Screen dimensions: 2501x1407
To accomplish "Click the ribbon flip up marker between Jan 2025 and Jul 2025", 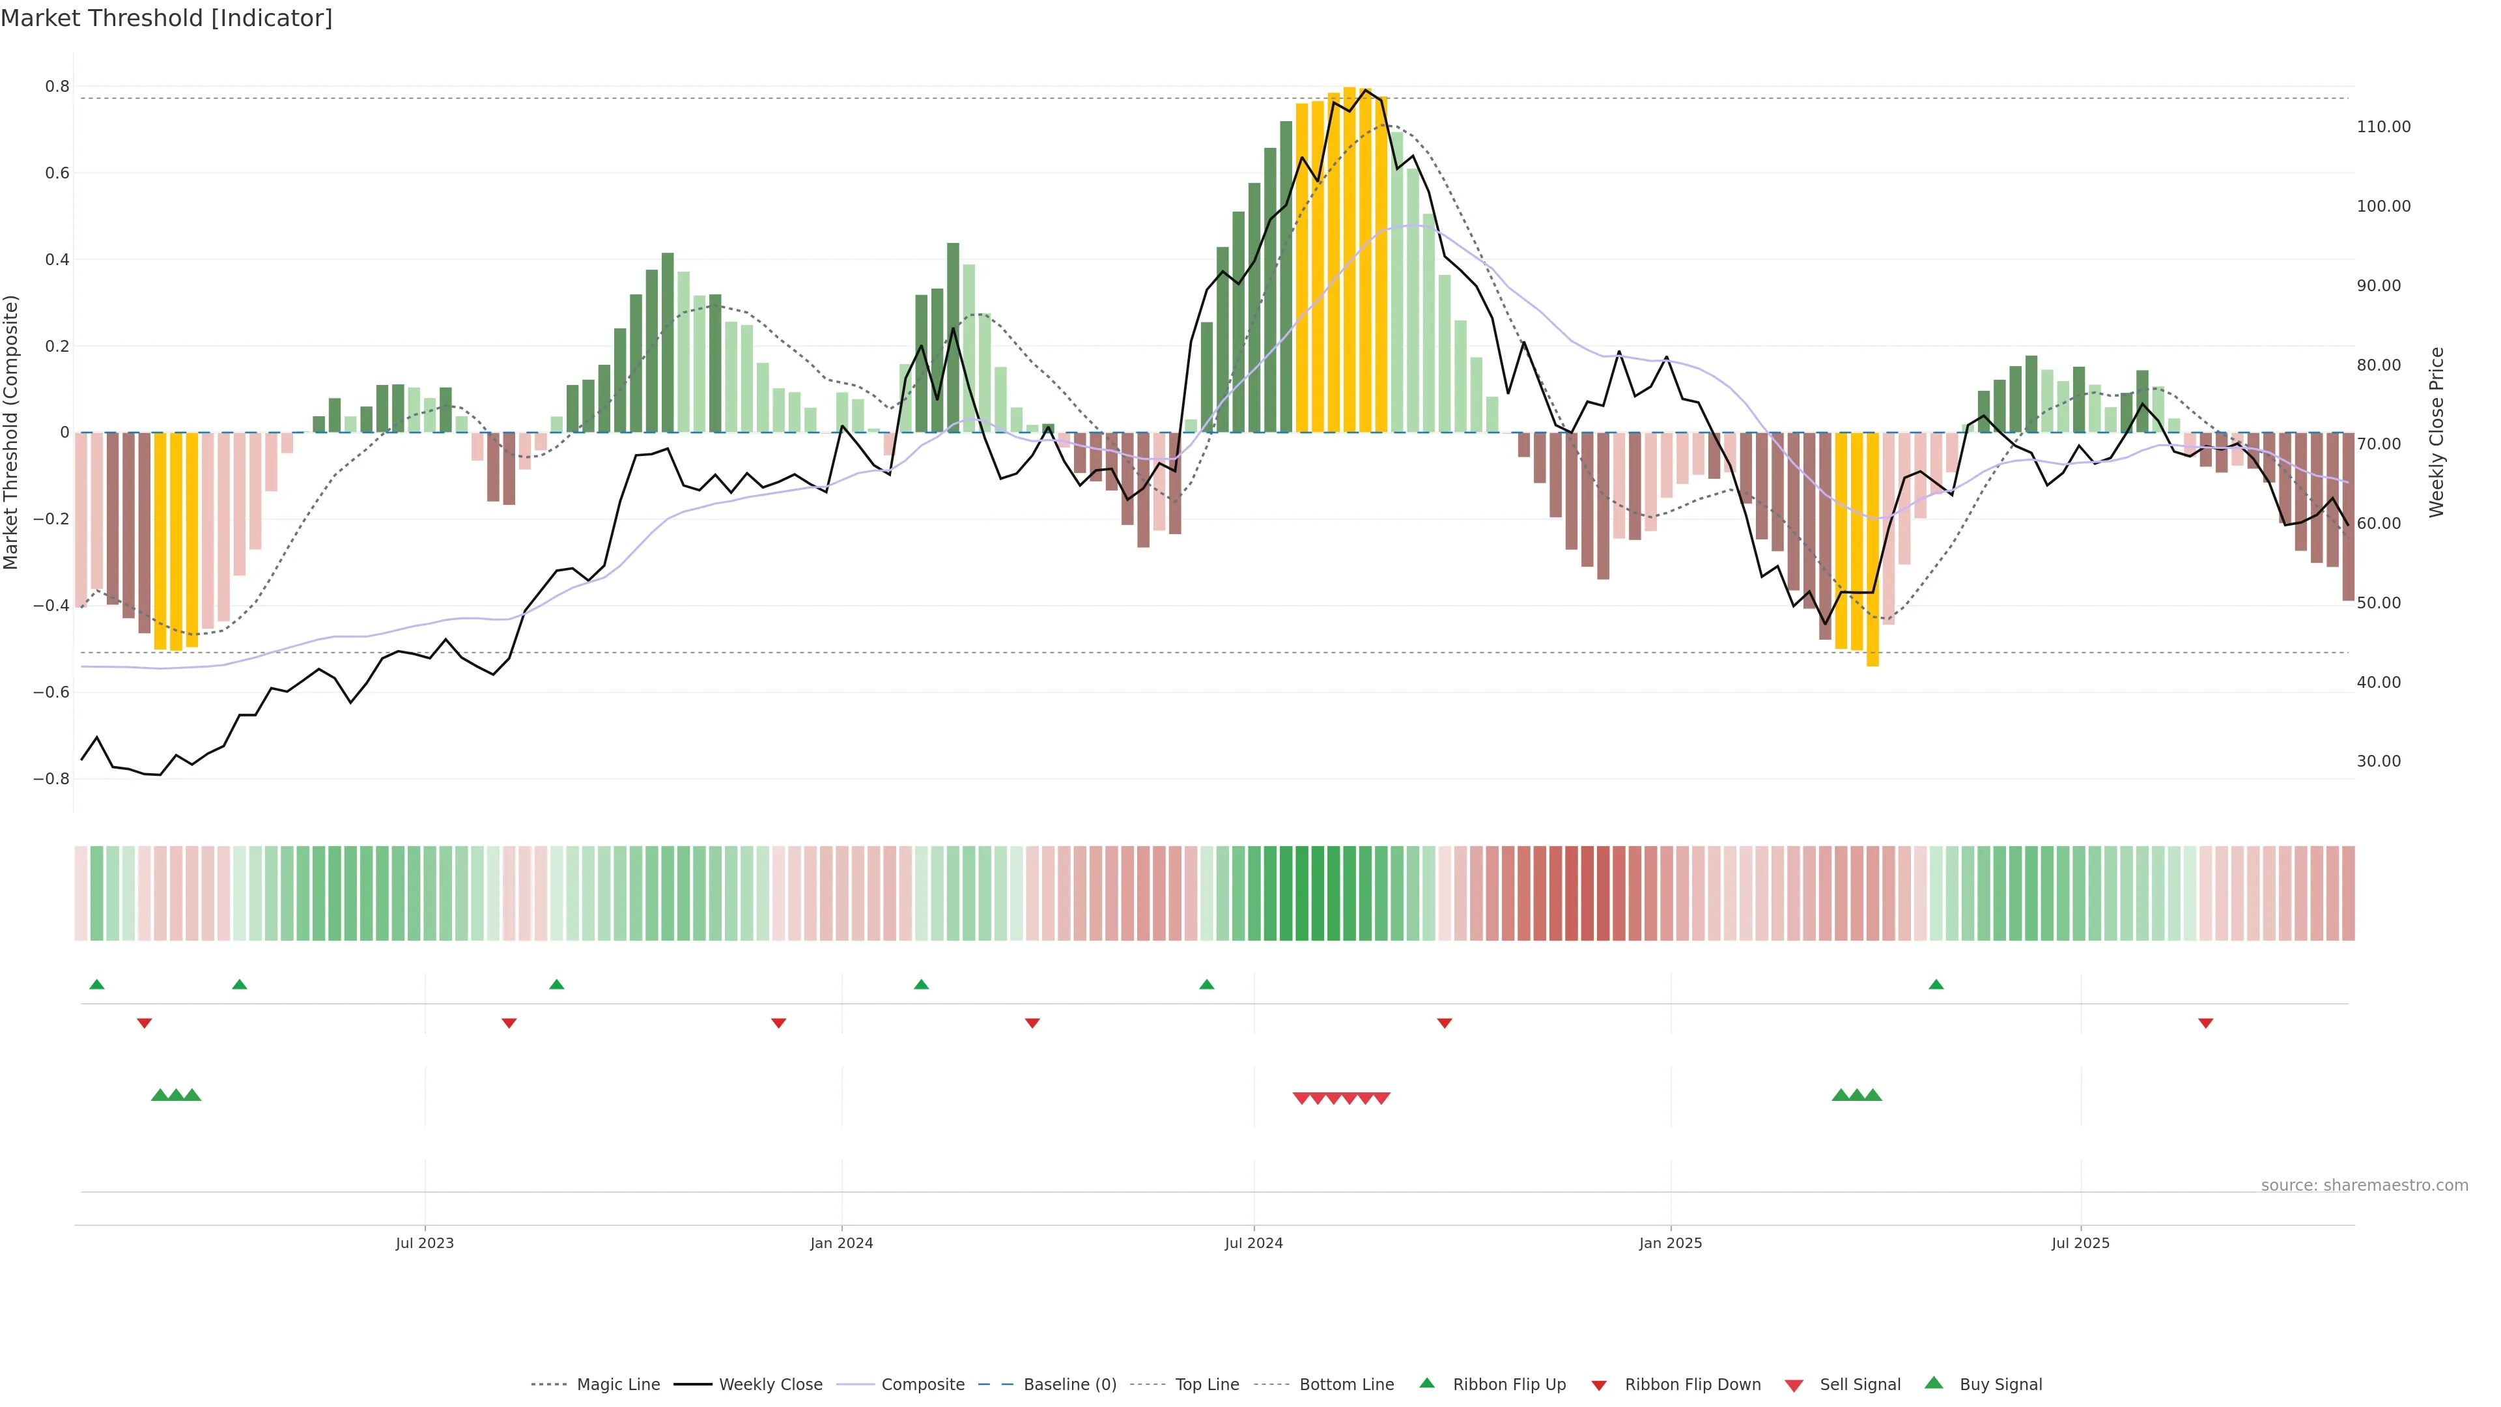I will (x=1936, y=985).
